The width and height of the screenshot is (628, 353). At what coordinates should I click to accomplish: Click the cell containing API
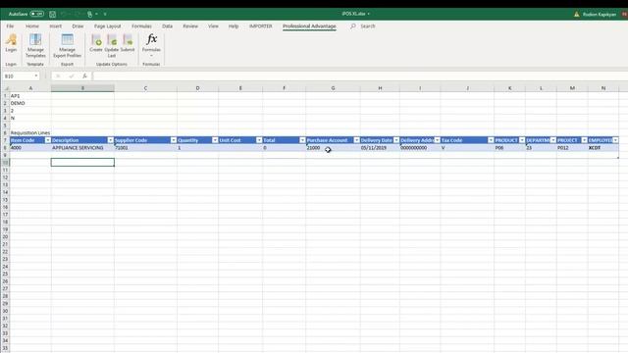tap(30, 96)
